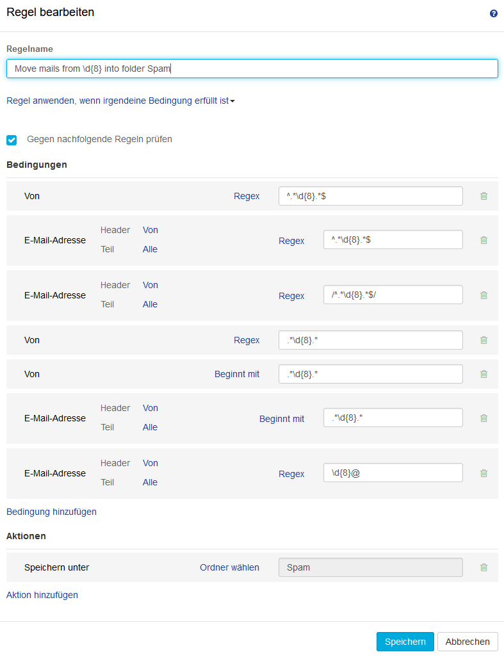Screen dimensions: 504x657
Task: Click 'Aktion hinzufügen' link
Action: click(x=42, y=595)
